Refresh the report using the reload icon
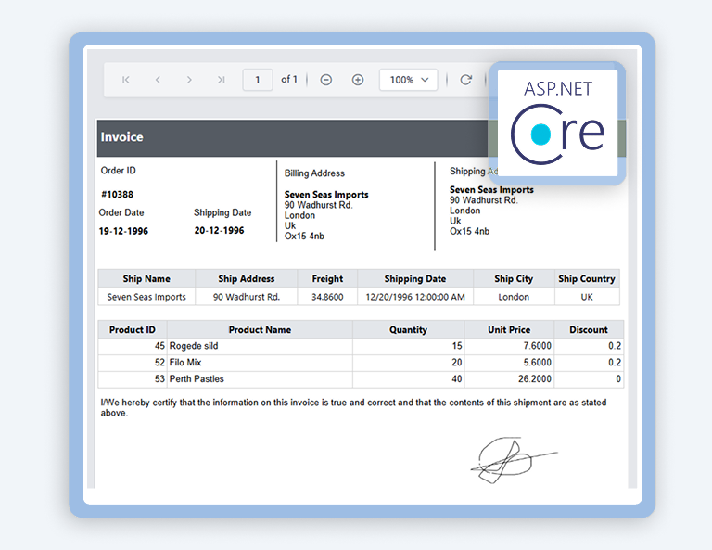Viewport: 712px width, 550px height. [466, 80]
